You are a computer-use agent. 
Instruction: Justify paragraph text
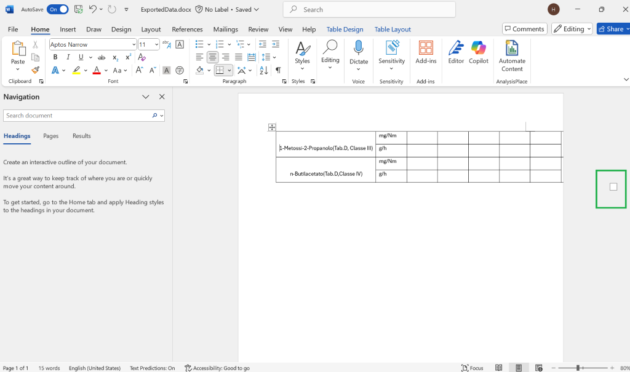click(239, 57)
